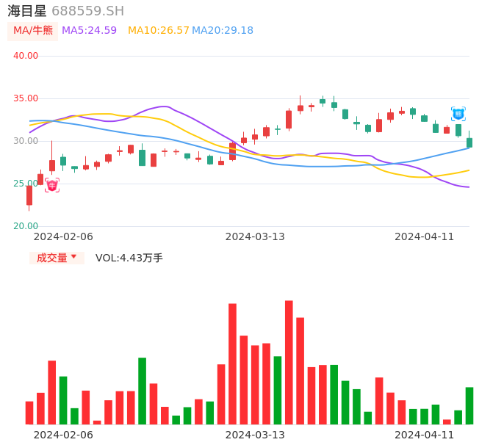Click the last green candlestick on the chart
The image size is (504, 445).
tap(469, 142)
